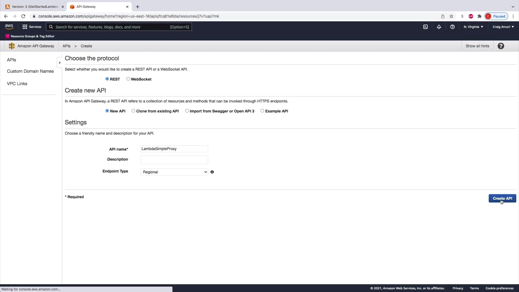The height and width of the screenshot is (292, 519).
Task: Select the WebSocket protocol radio button
Action: tap(128, 79)
